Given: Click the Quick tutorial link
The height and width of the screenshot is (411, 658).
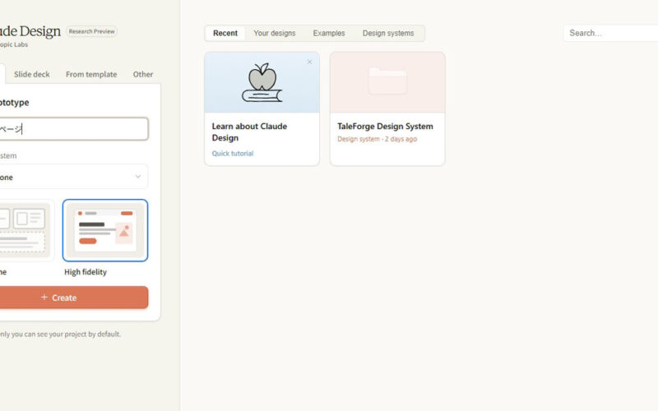Looking at the screenshot, I should pos(233,154).
